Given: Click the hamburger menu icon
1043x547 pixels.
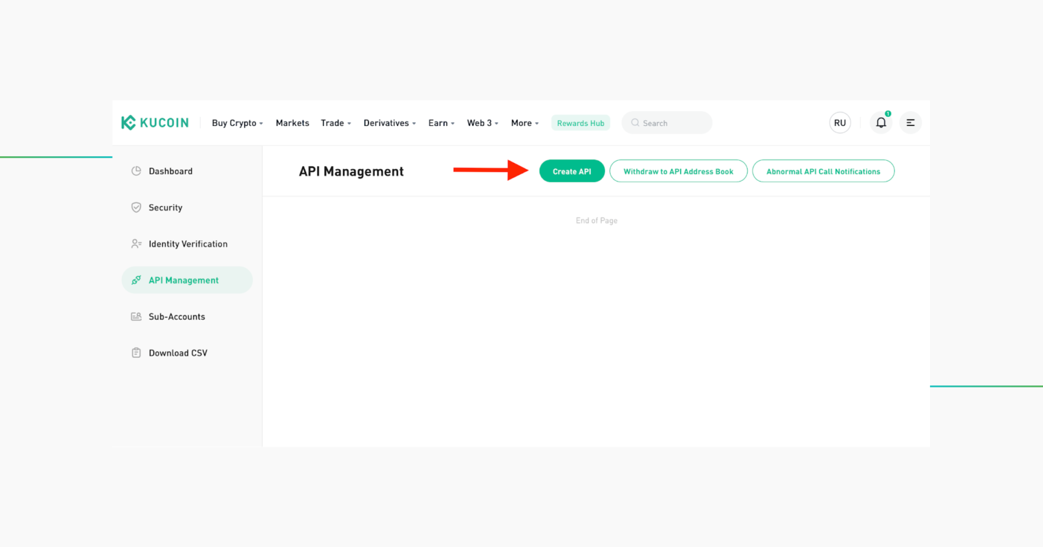Looking at the screenshot, I should (910, 123).
